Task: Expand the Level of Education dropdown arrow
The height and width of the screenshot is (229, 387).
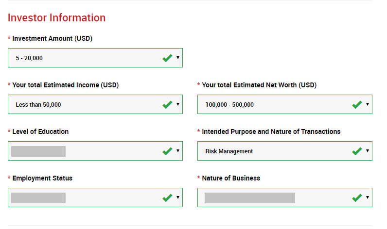Action: pyautogui.click(x=178, y=151)
